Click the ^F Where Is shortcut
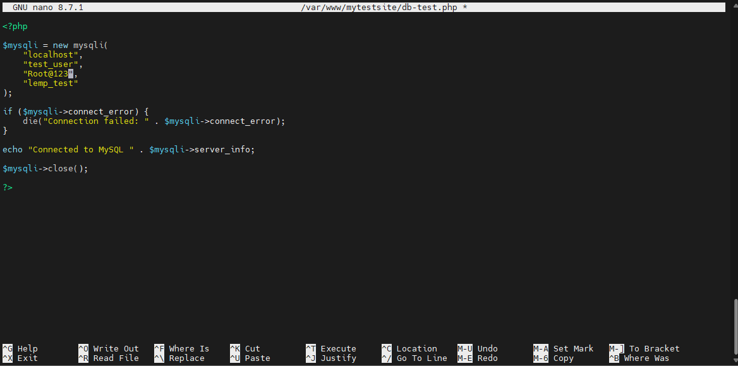 [x=182, y=348]
